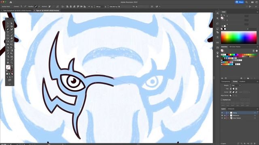The height and width of the screenshot is (145, 259).
Task: Switch to the Tiger Example.ai document tab
Action: [17, 10]
